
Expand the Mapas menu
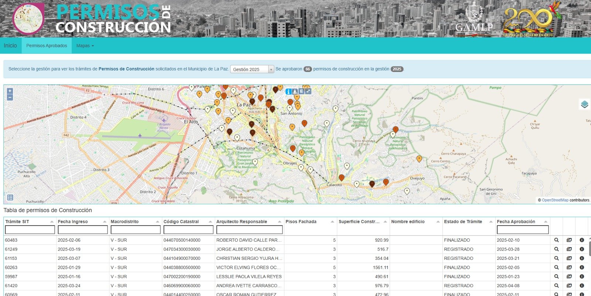[x=85, y=46]
